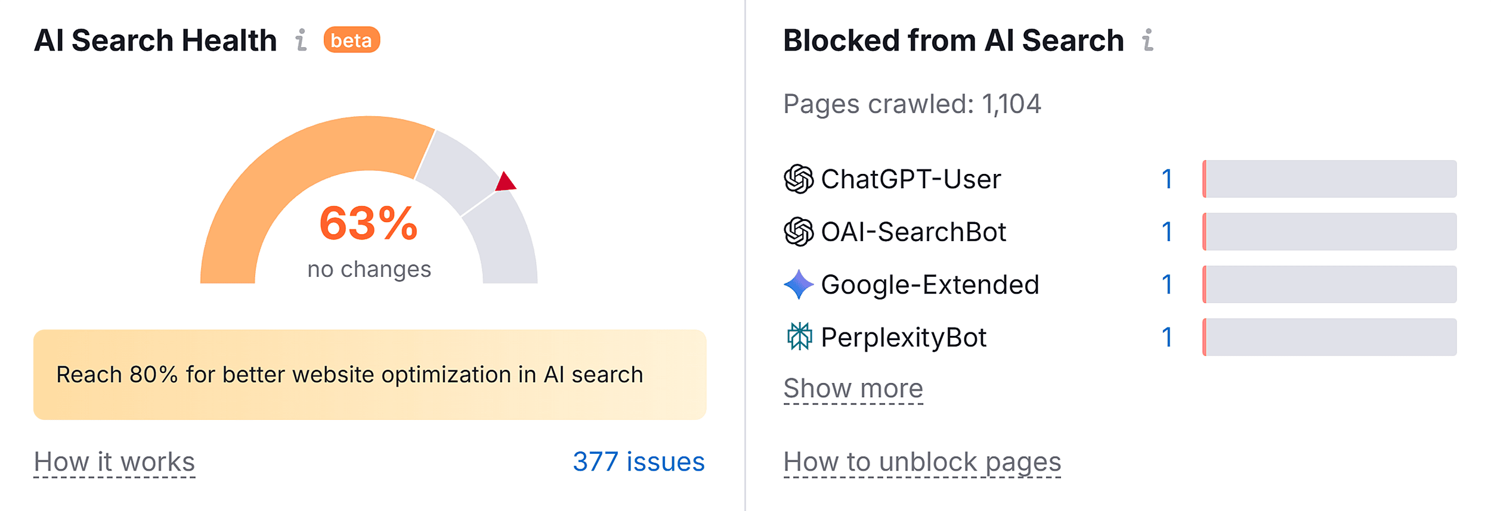Click the PerplexityBot snowflake icon
The image size is (1491, 511).
(x=799, y=337)
